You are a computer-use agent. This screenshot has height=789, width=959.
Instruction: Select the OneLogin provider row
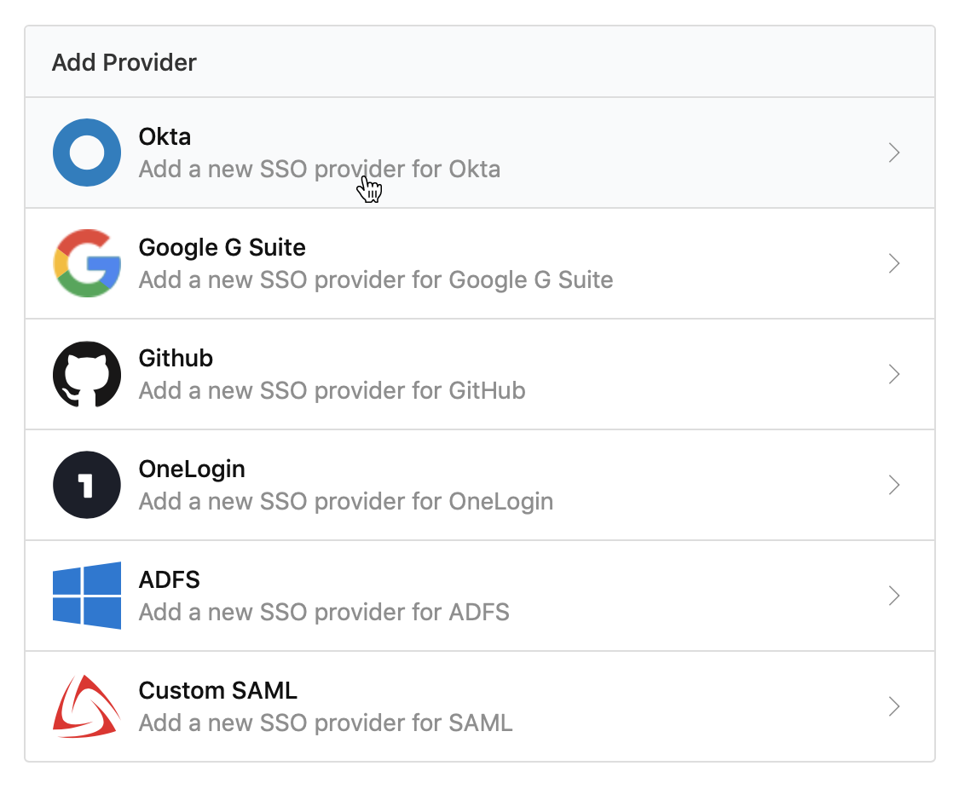(x=477, y=485)
